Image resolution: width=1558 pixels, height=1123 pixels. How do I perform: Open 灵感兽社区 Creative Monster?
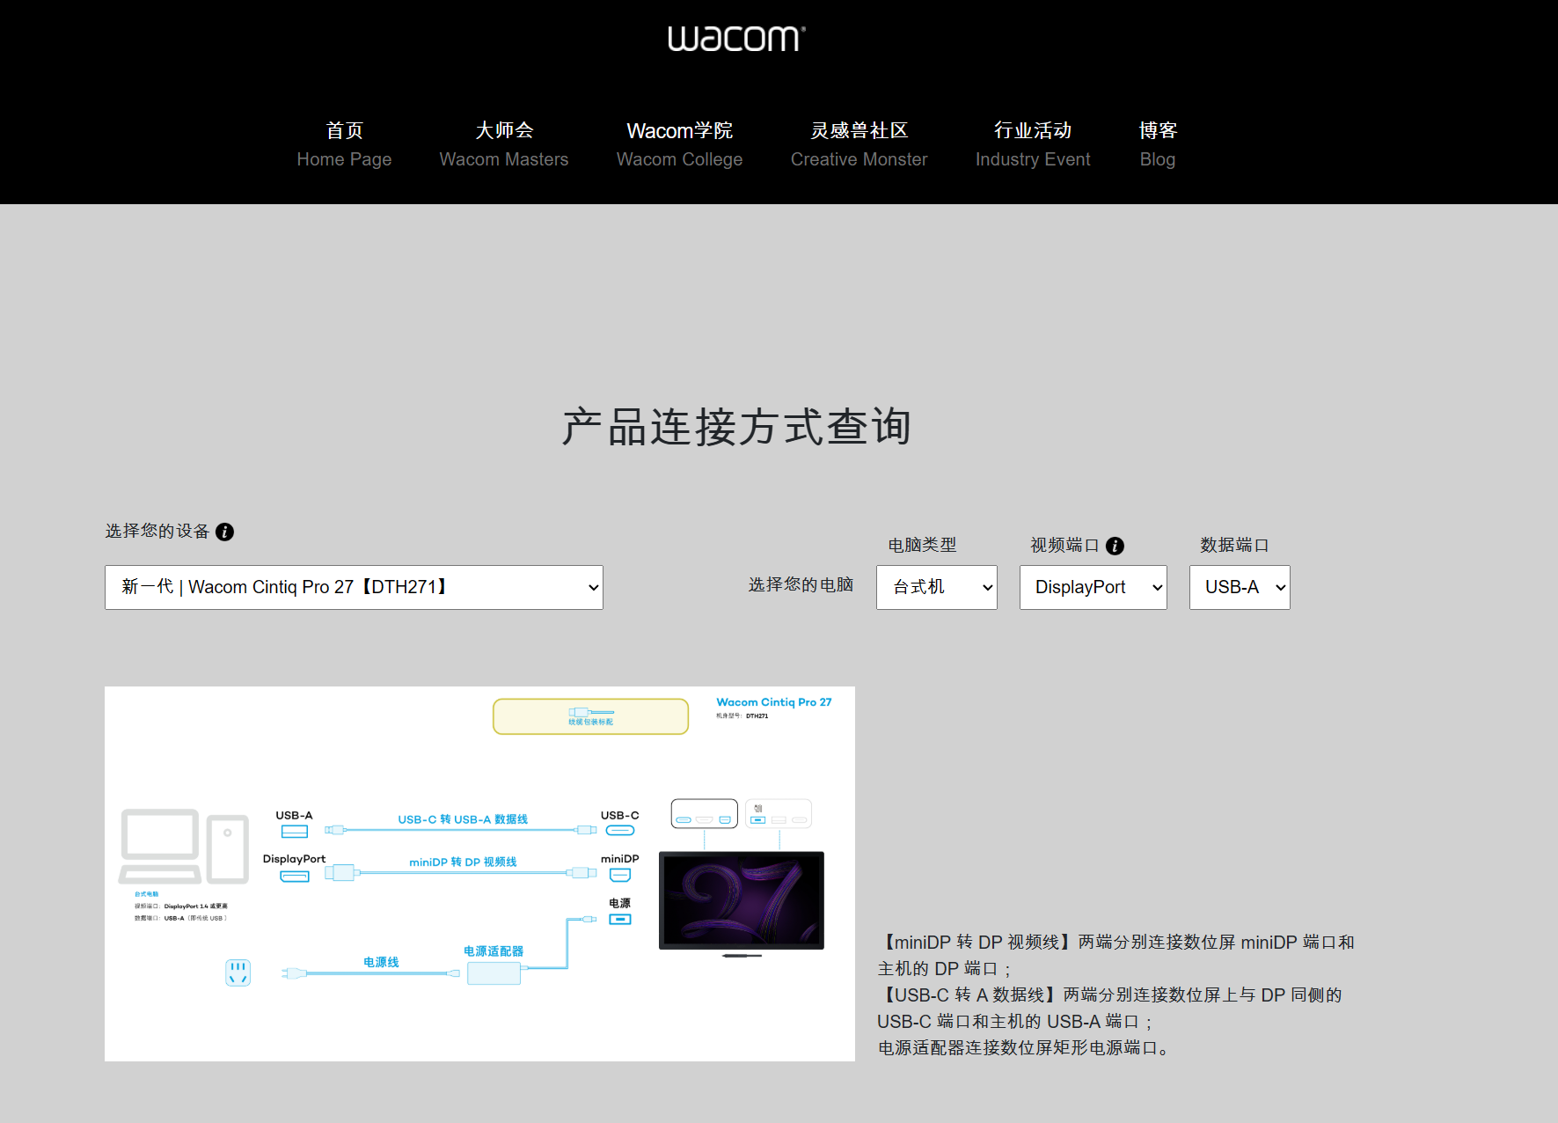click(859, 144)
